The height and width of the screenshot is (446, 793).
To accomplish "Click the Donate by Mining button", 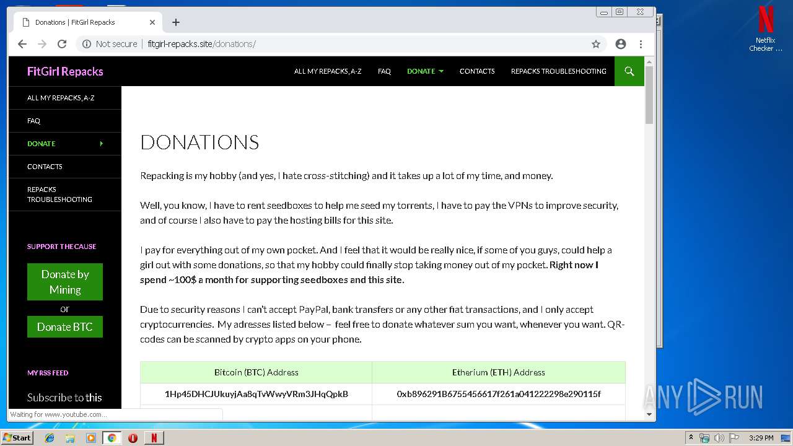I will point(65,282).
